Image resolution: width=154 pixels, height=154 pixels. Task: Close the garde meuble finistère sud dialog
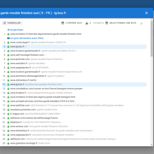tap(147, 13)
